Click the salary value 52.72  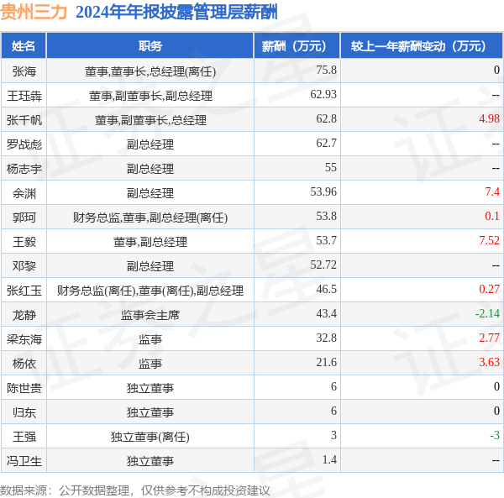point(323,265)
